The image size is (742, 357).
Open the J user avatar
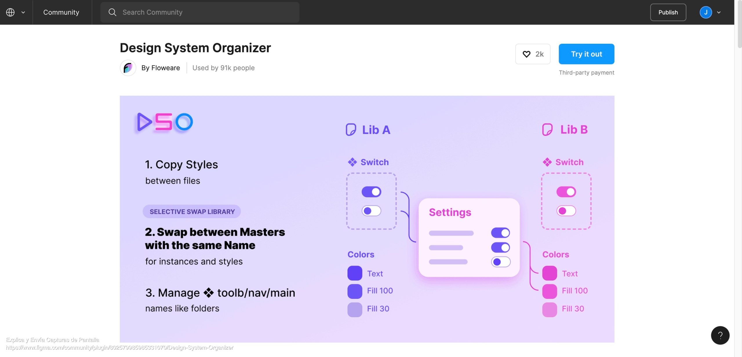click(x=705, y=12)
